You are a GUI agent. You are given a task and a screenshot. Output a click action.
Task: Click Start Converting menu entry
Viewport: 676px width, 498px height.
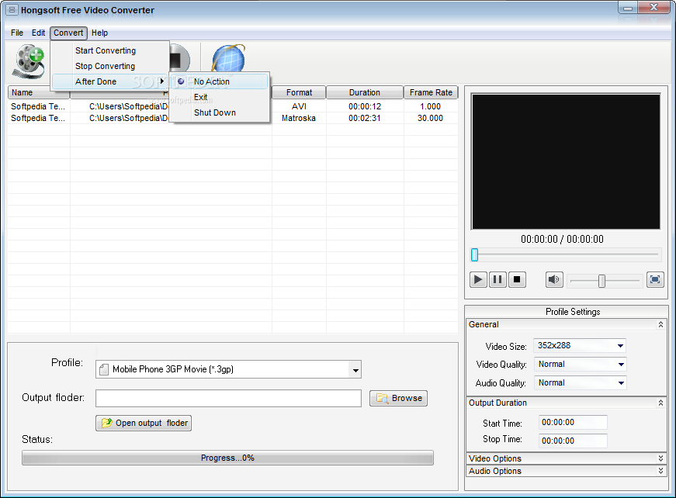[x=110, y=50]
